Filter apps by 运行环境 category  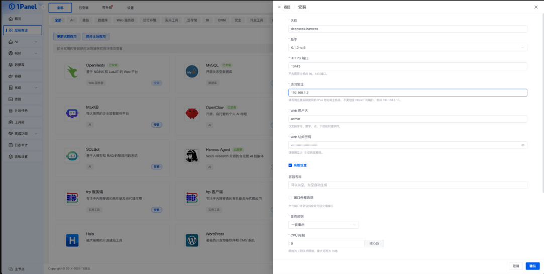click(x=150, y=20)
